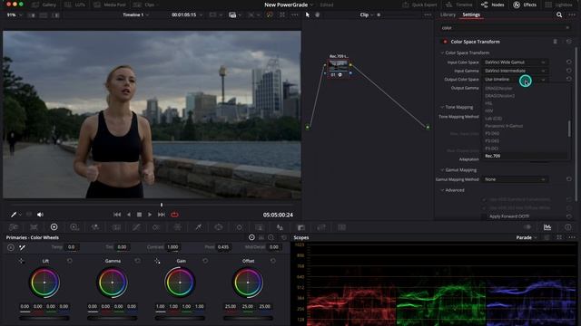Open the Color Wheels palette icon
Screen dimensions: 581x326
[54, 227]
